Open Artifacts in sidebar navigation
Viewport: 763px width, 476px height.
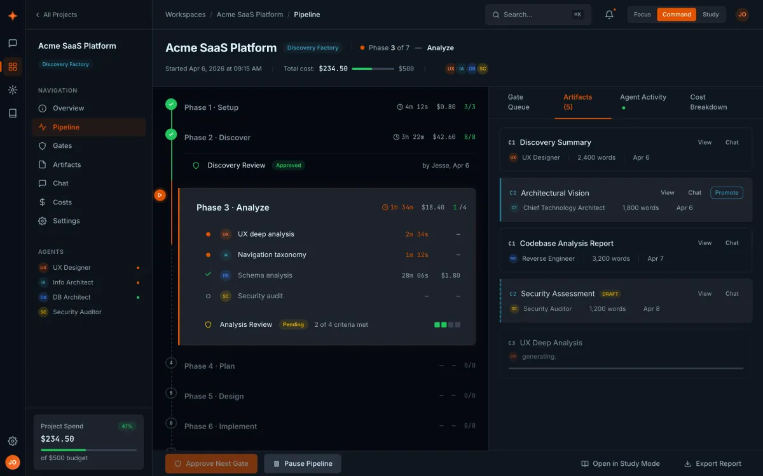click(89, 164)
